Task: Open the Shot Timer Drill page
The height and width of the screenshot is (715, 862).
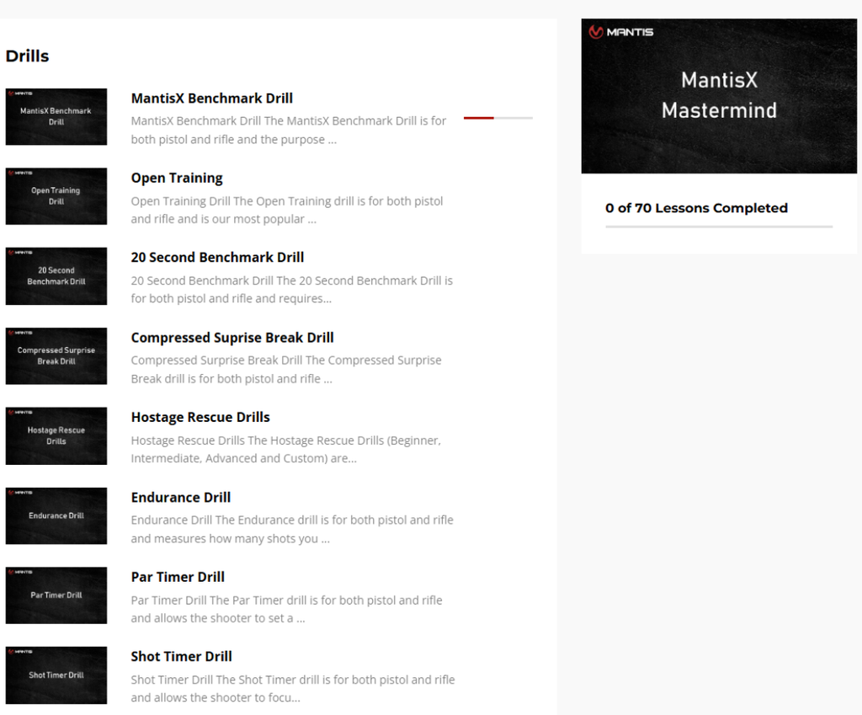Action: 181,656
